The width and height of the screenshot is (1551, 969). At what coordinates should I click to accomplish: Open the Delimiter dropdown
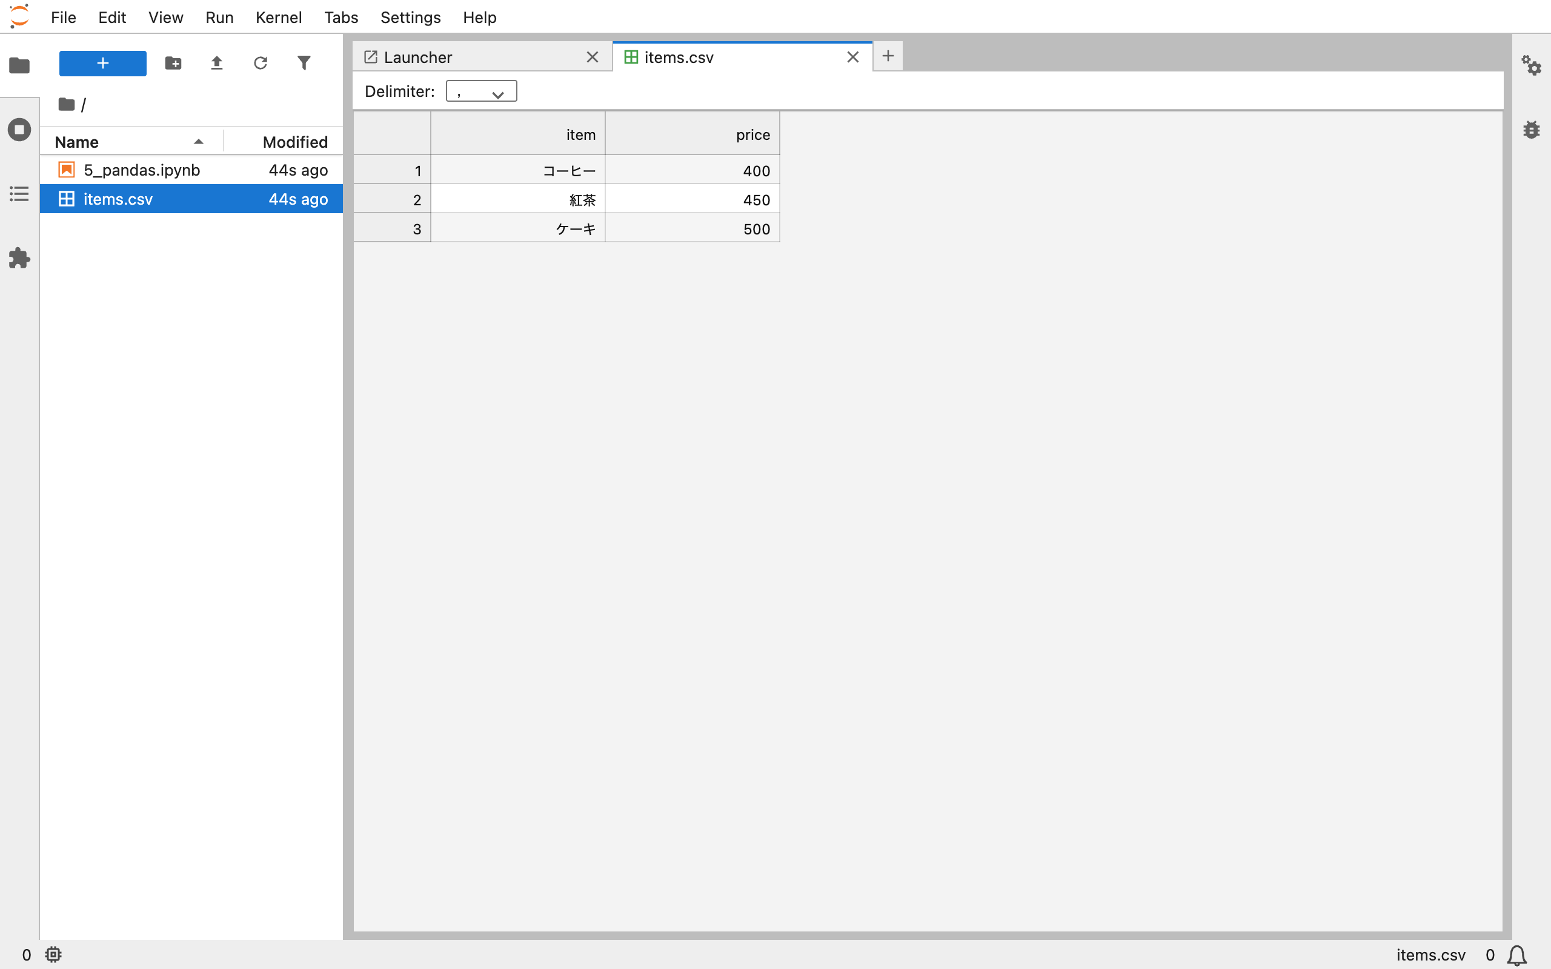(x=481, y=91)
